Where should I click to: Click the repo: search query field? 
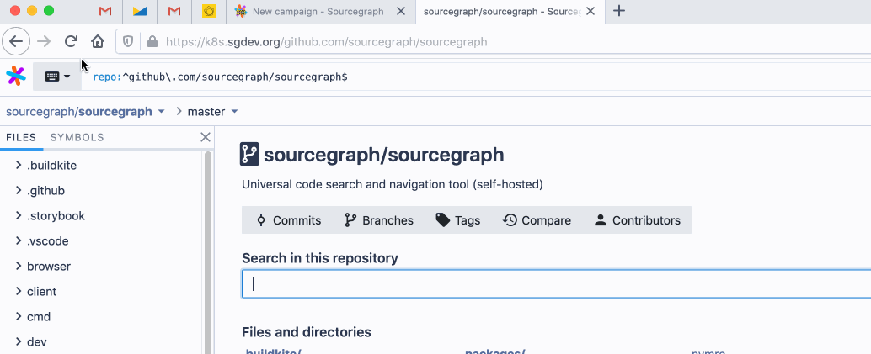click(476, 77)
